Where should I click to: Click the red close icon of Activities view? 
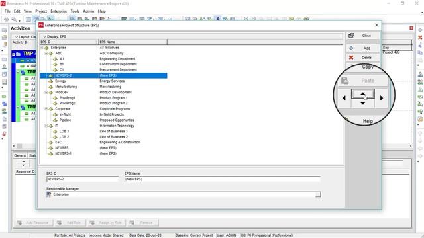coord(411,28)
